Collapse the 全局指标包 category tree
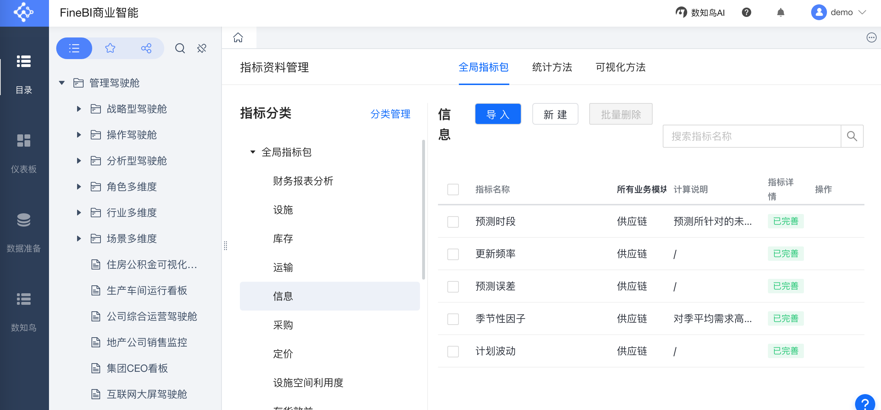 253,152
